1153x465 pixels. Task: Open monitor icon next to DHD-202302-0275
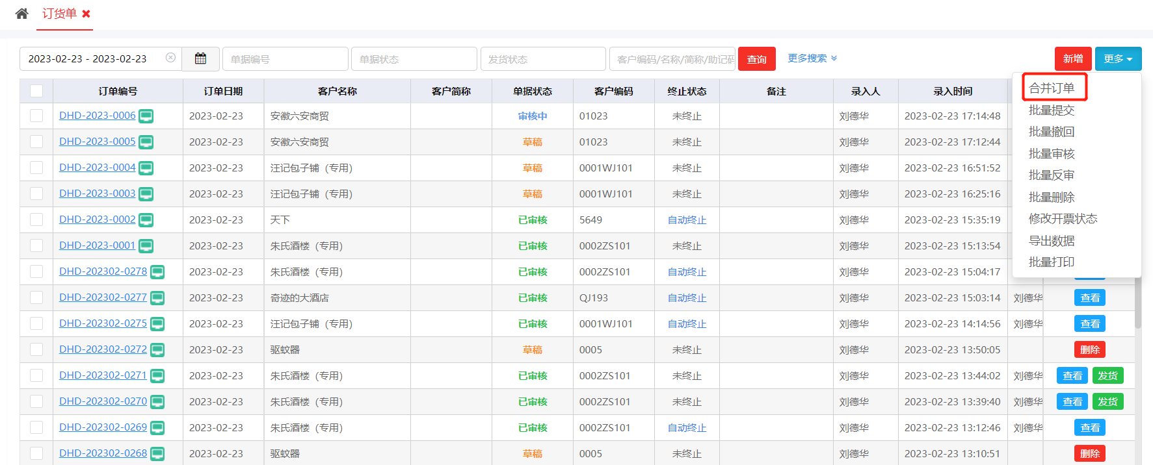coord(157,324)
